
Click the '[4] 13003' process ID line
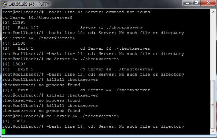coord(14,64)
